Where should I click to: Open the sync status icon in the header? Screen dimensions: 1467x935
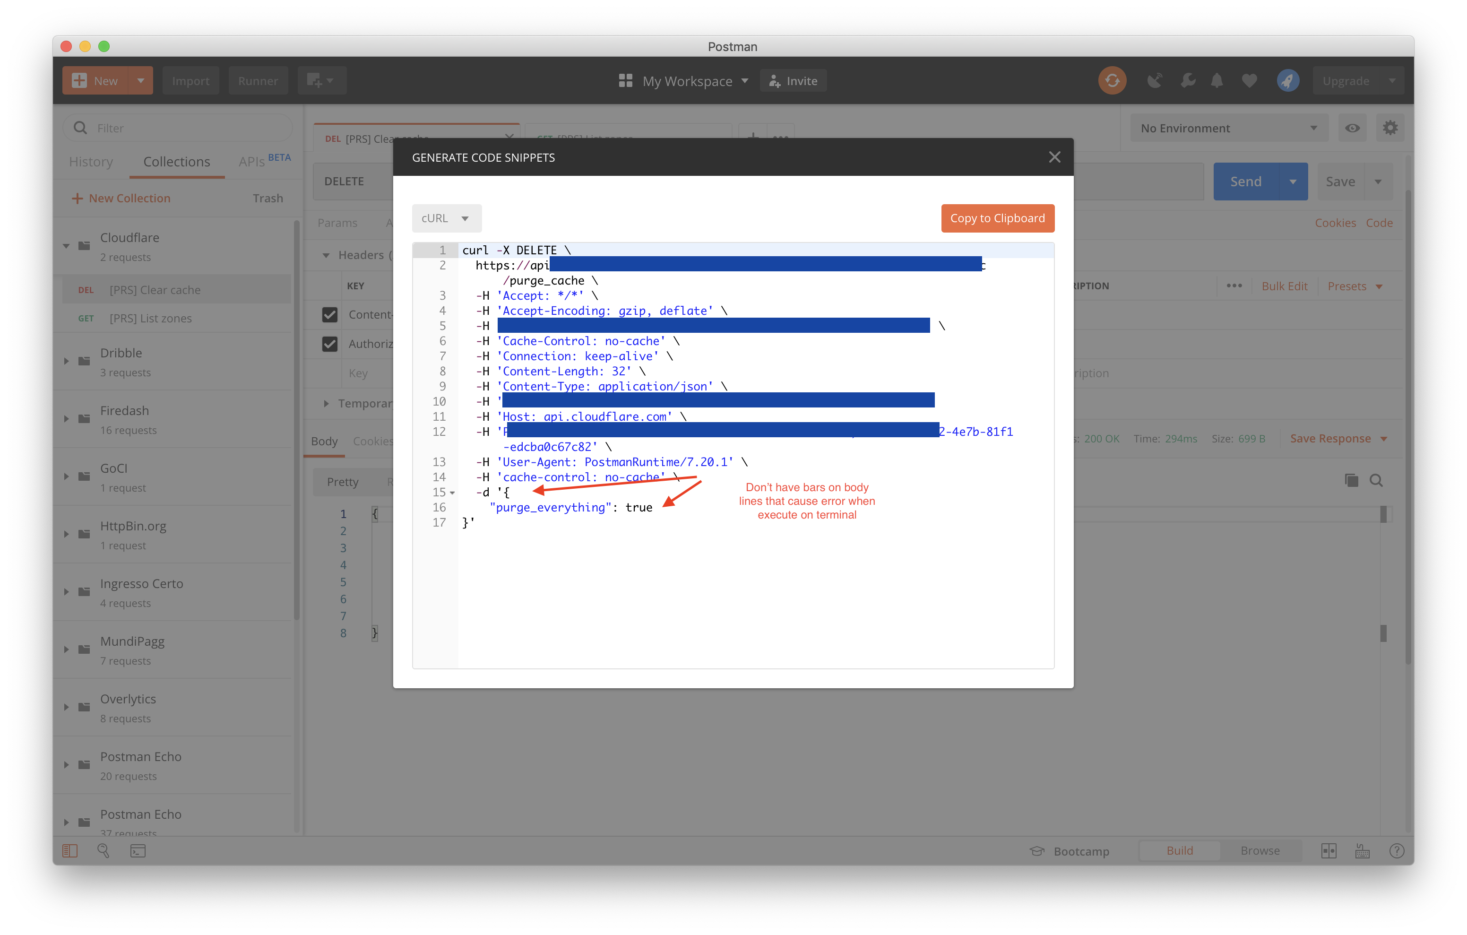coord(1113,80)
